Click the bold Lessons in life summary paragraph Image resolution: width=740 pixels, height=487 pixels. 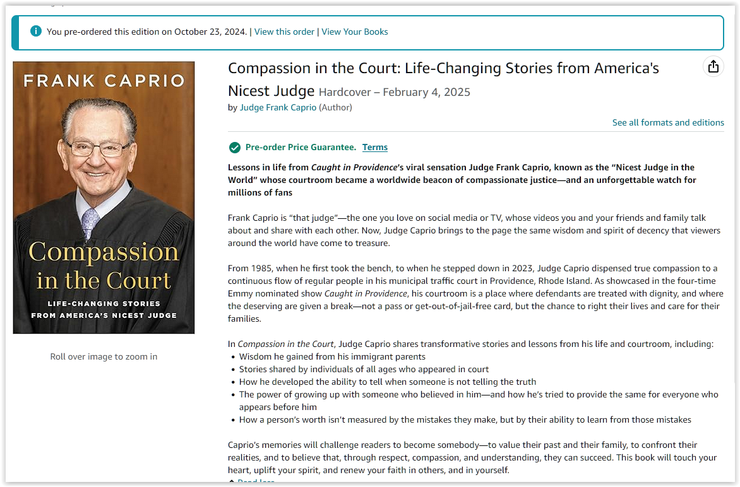pyautogui.click(x=462, y=180)
